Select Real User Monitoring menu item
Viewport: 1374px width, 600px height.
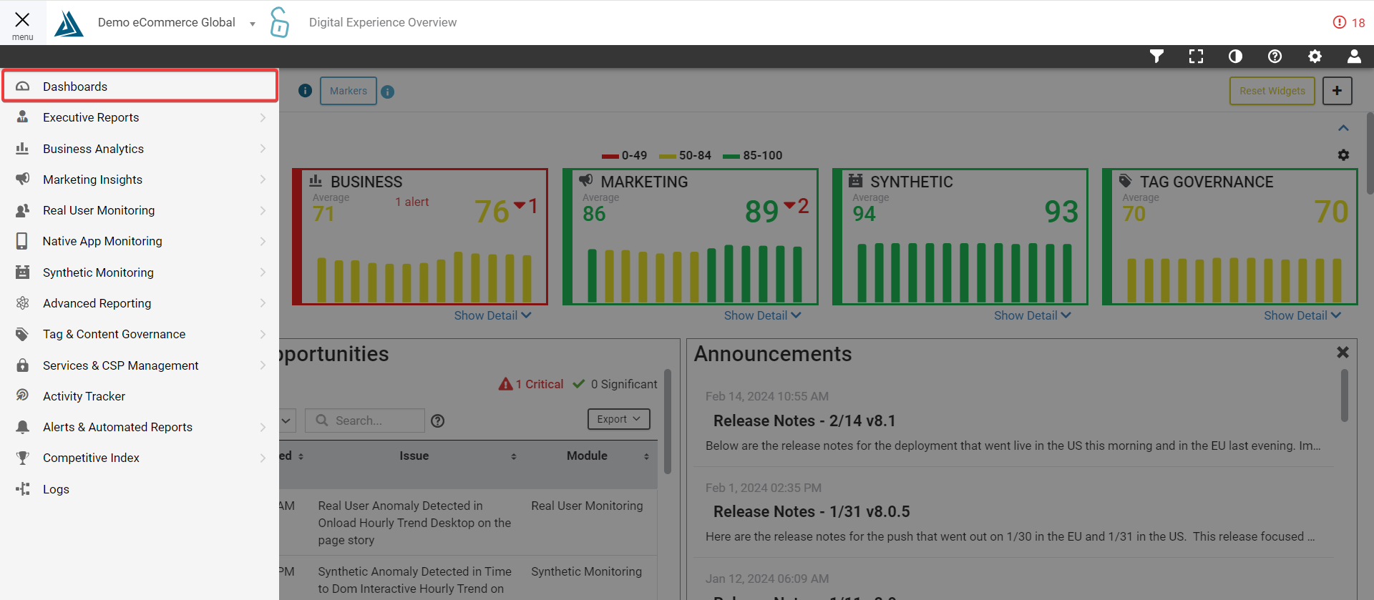[99, 210]
